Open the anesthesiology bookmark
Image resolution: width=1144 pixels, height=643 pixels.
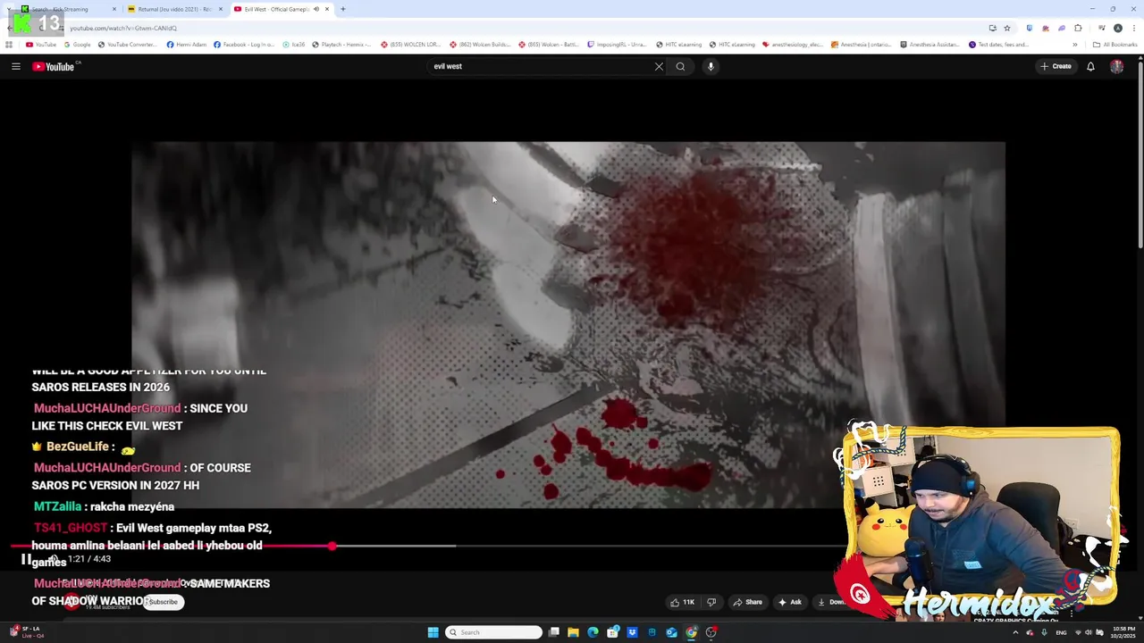pos(794,45)
